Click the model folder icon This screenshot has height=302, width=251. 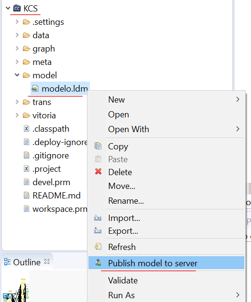26,75
